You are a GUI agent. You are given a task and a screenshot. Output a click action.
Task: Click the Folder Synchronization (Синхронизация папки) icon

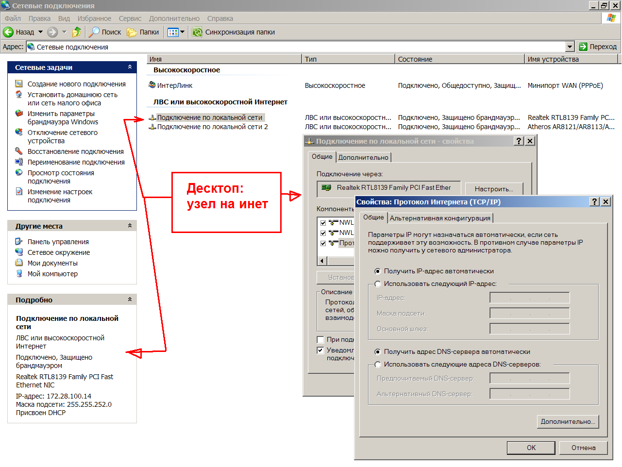(197, 32)
